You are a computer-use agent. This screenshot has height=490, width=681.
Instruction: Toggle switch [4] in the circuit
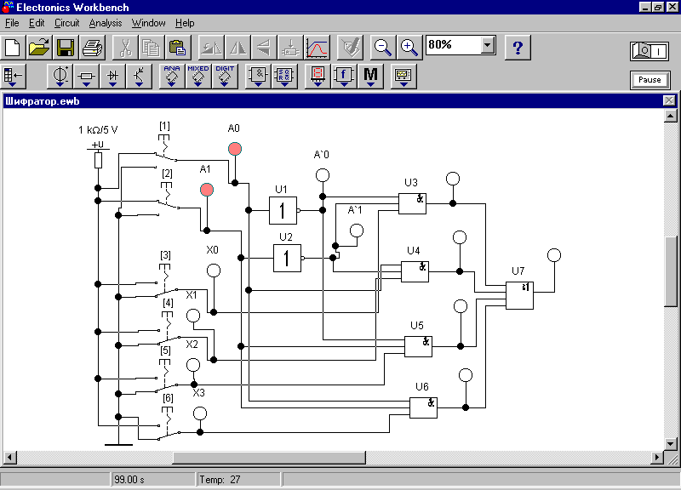click(x=169, y=330)
